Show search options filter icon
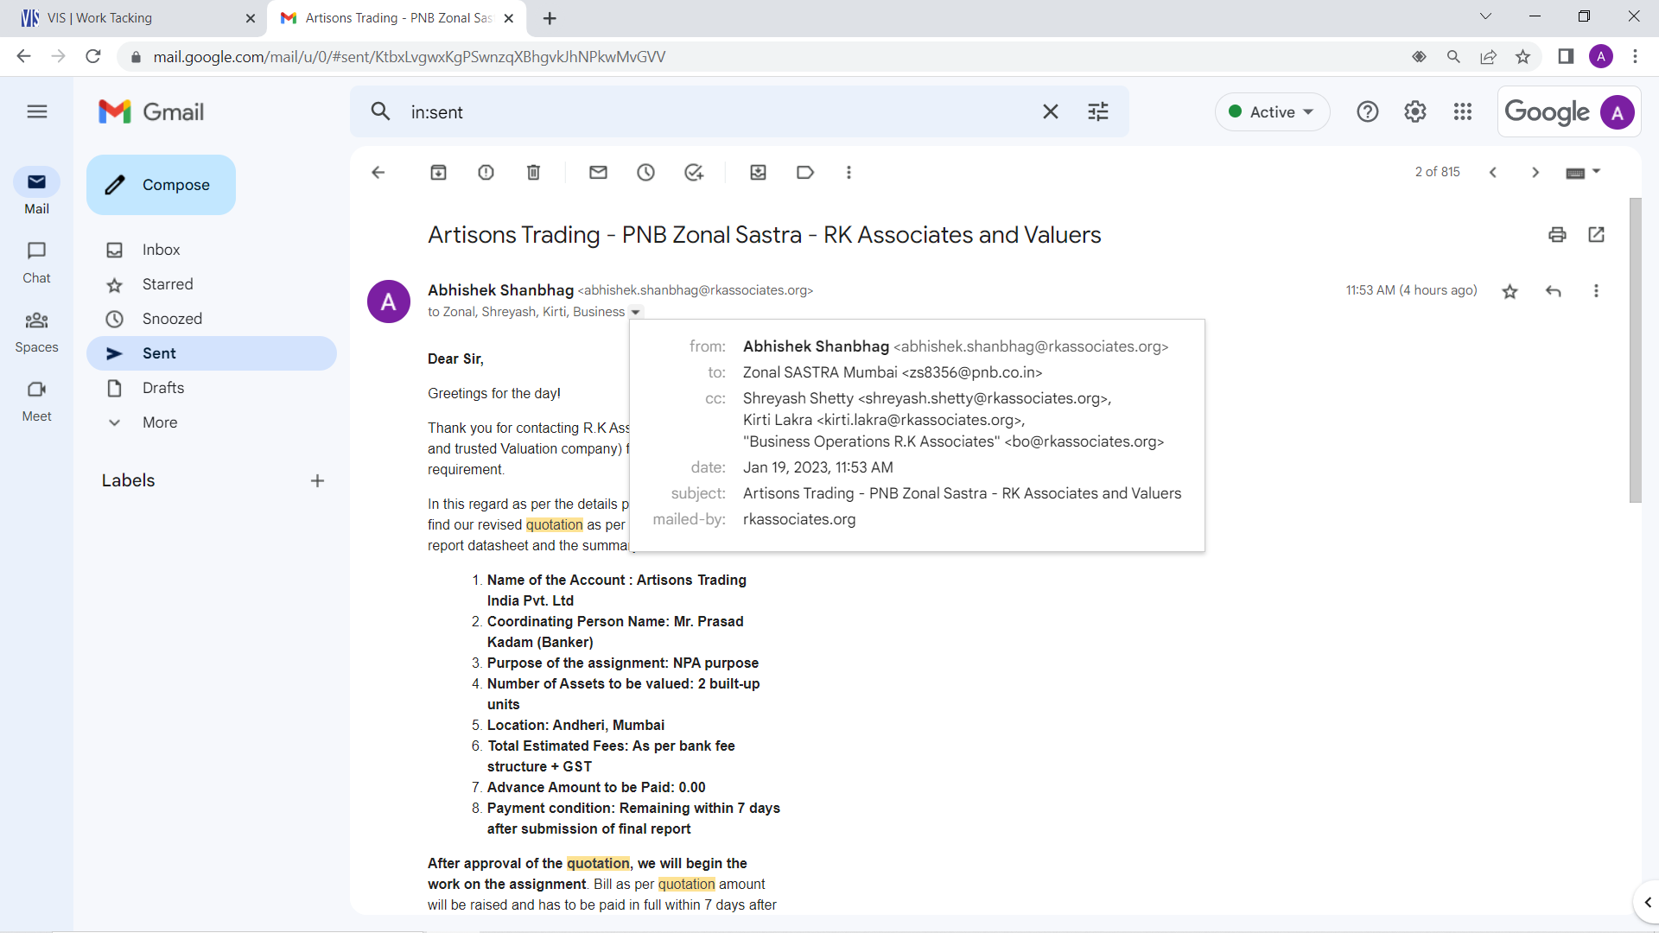The height and width of the screenshot is (933, 1659). point(1098,111)
